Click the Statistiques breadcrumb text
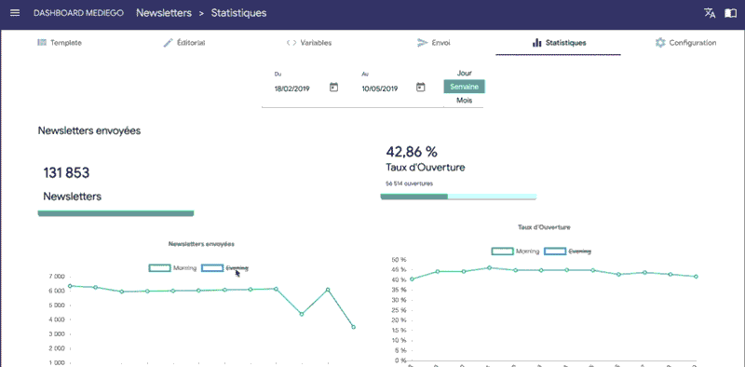This screenshot has height=367, width=745. click(x=238, y=13)
